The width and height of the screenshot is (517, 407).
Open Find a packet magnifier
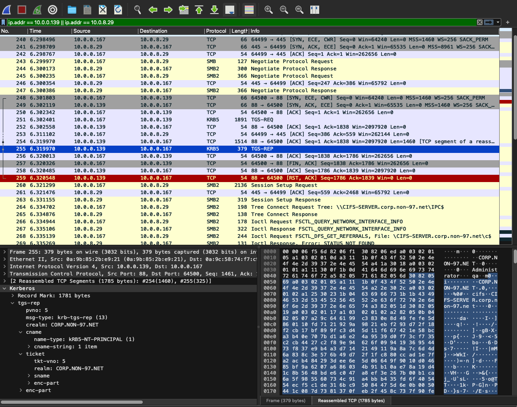click(x=138, y=9)
